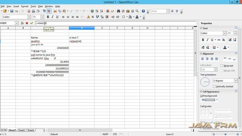Center horizontally in Formatting toolbar
The image size is (242, 136).
[68, 17]
